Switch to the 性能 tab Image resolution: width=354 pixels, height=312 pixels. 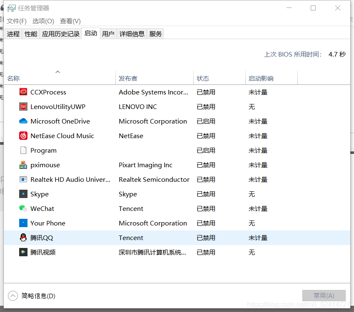pyautogui.click(x=31, y=34)
